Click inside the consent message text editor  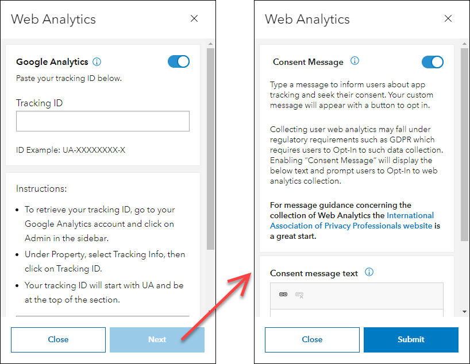click(x=356, y=312)
